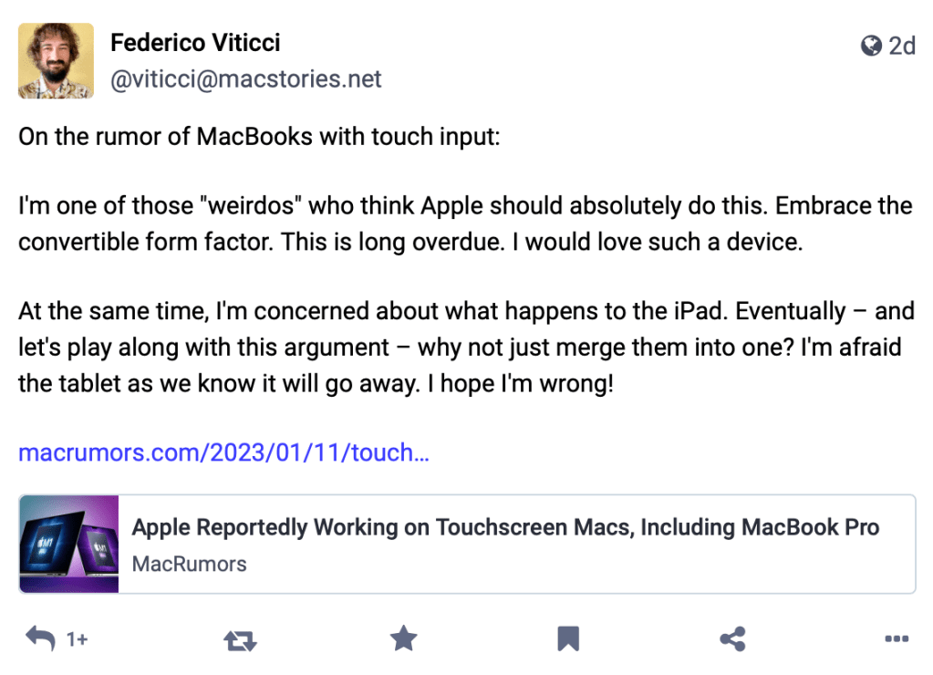This screenshot has width=933, height=675.
Task: Follow the macrumors.com/2023/01/11/touch… link
Action: 223,452
